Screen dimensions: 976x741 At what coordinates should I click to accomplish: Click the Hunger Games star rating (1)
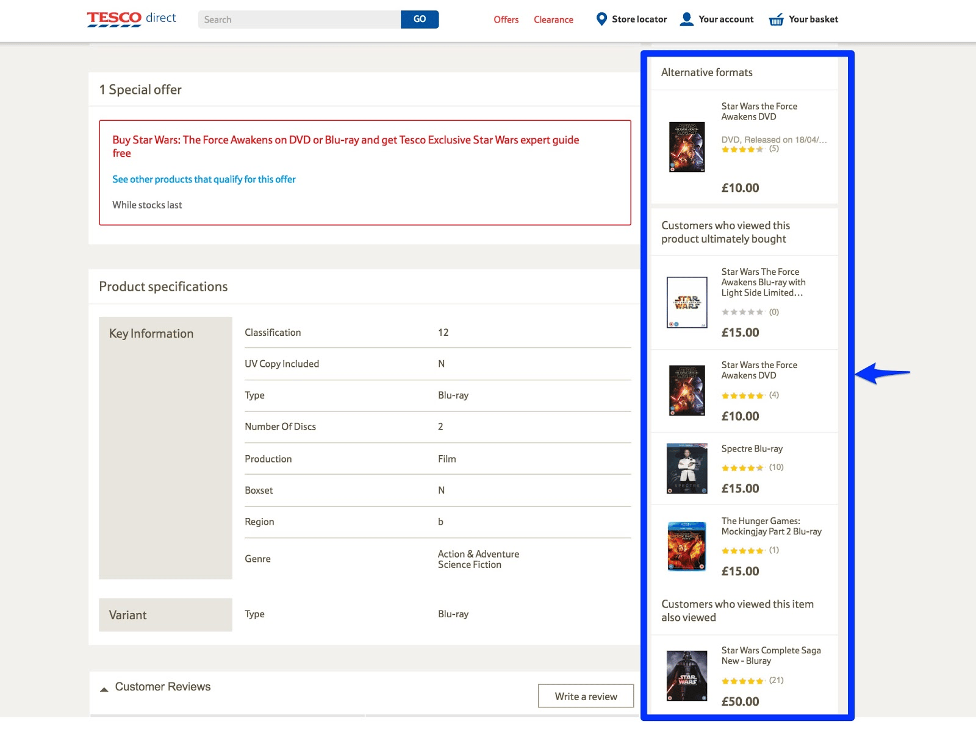[742, 550]
